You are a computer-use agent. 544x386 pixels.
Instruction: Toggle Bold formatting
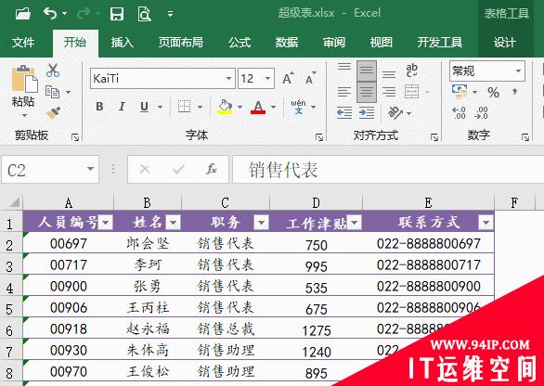point(99,107)
